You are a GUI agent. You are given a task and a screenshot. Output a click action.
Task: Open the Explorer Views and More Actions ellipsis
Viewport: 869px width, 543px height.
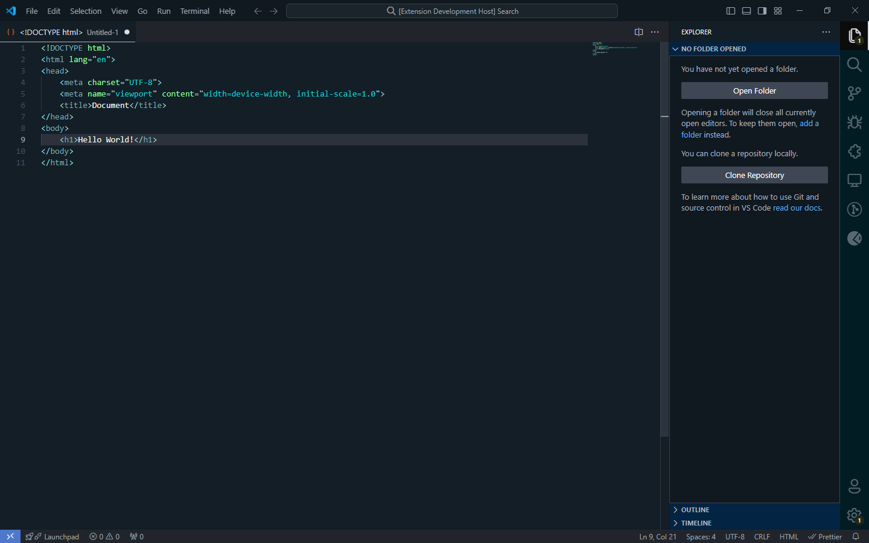coord(826,32)
